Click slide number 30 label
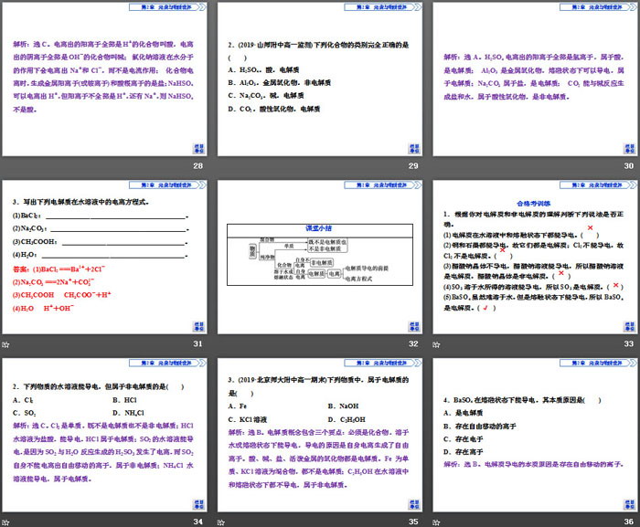Screen dimensions: 640x527 (629, 165)
